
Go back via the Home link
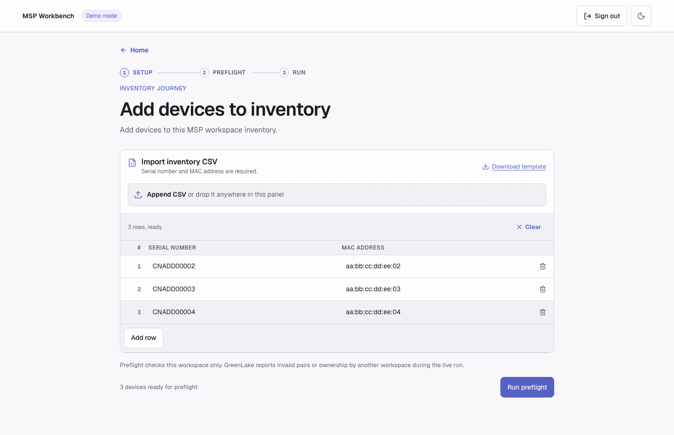[x=134, y=50]
